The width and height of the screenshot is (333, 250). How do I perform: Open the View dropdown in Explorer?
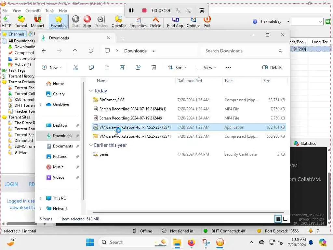click(x=206, y=68)
